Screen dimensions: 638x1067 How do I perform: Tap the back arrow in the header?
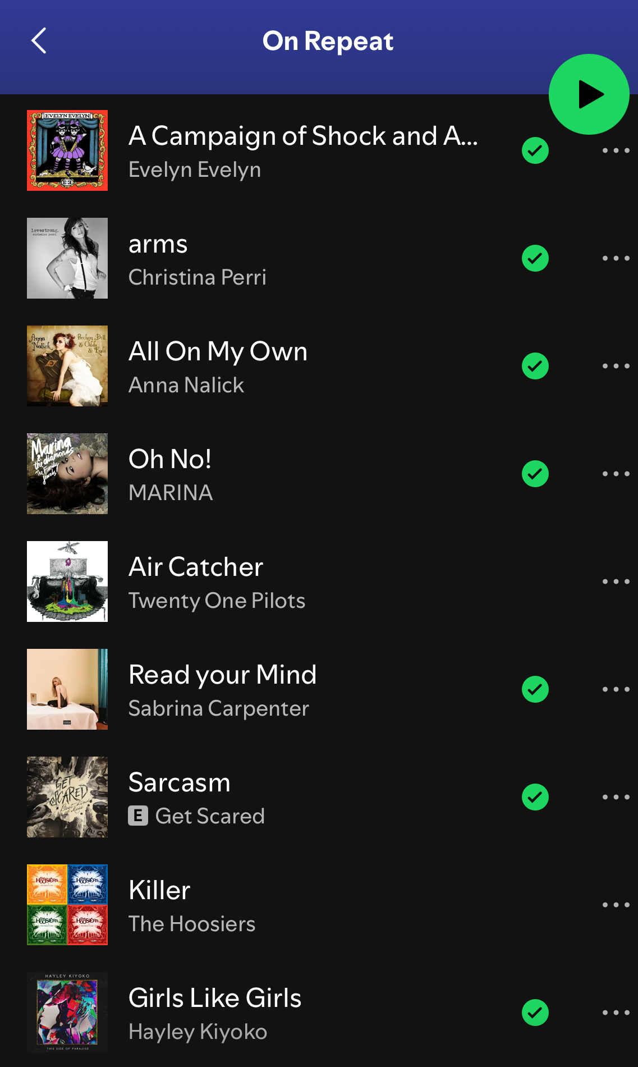click(x=39, y=41)
